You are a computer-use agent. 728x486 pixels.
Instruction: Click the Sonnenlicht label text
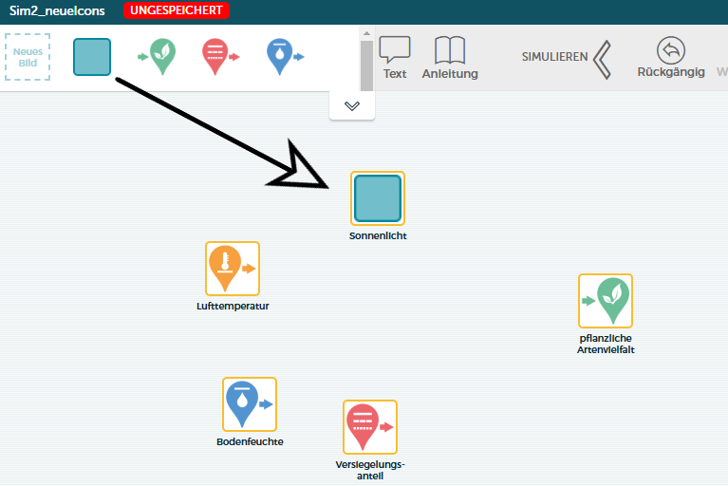click(x=378, y=236)
